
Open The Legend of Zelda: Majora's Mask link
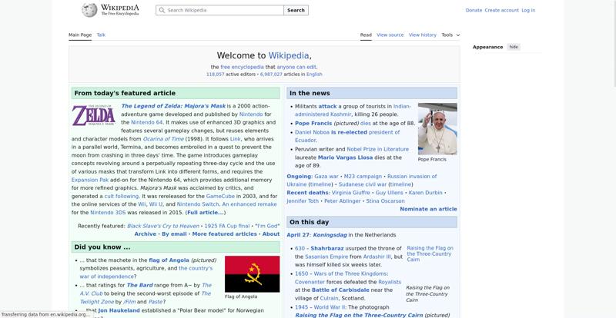click(x=173, y=106)
